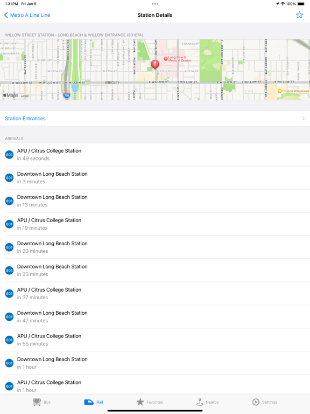Switch to the Bus tab

(x=41, y=402)
